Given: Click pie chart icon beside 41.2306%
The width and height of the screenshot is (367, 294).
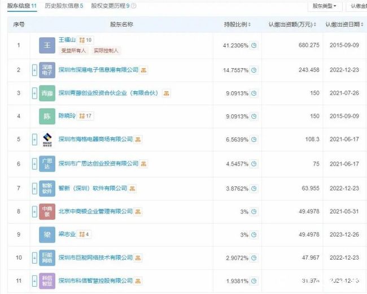Looking at the screenshot, I should [254, 45].
